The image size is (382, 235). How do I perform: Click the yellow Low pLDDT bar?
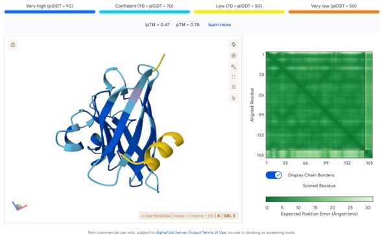pos(239,12)
